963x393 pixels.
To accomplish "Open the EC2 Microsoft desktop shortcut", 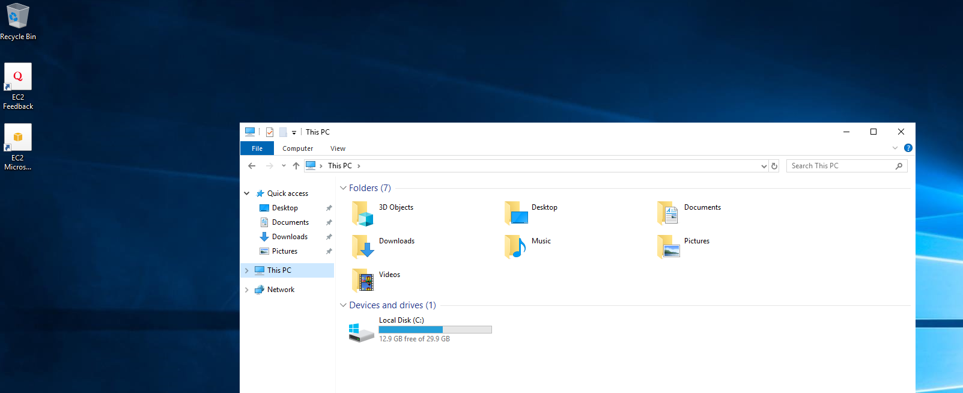I will 18,147.
